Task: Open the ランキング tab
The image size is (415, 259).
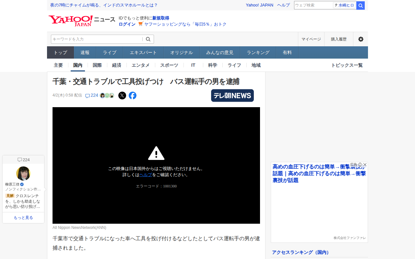Action: tap(258, 52)
